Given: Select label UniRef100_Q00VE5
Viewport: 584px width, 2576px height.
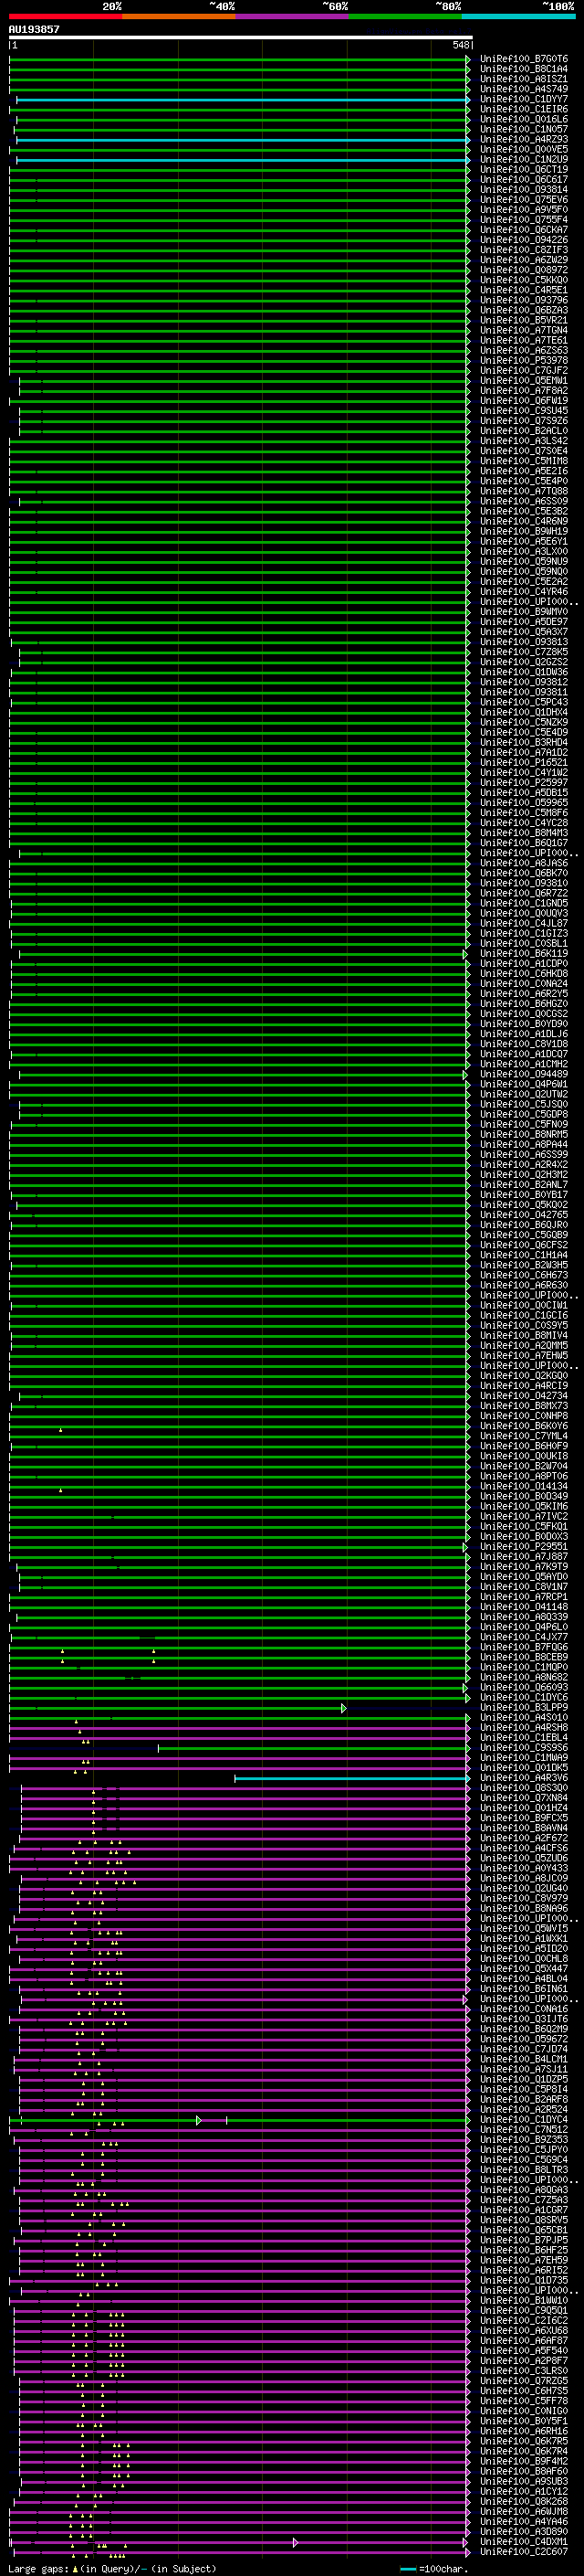Looking at the screenshot, I should 523,149.
